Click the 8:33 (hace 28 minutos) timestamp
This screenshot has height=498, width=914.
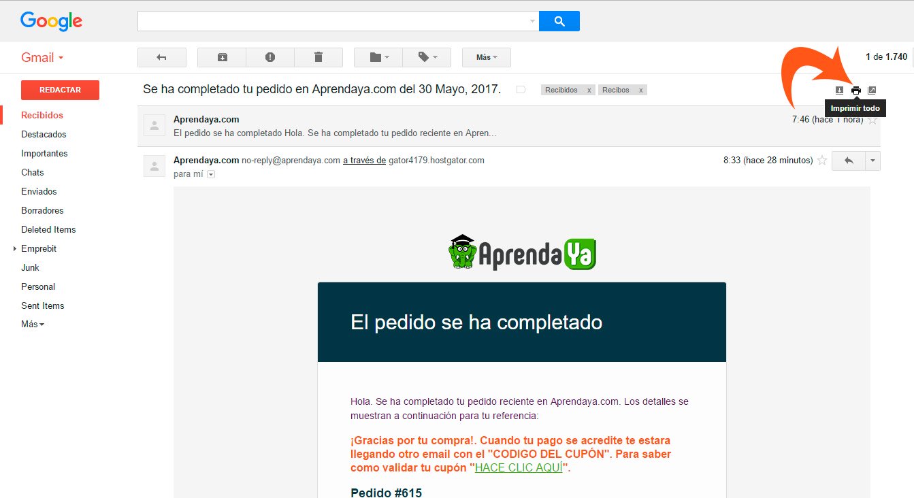point(768,161)
